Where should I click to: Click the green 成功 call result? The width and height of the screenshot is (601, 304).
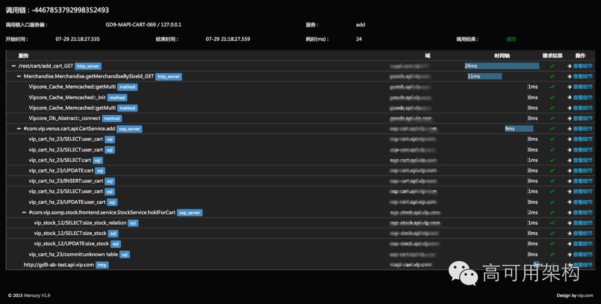pyautogui.click(x=511, y=39)
